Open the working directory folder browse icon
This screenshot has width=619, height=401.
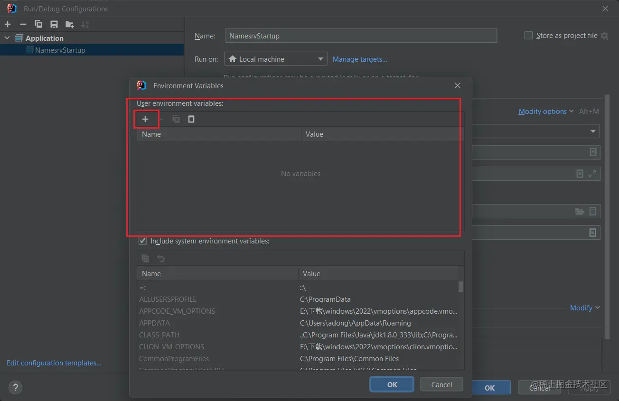click(580, 212)
